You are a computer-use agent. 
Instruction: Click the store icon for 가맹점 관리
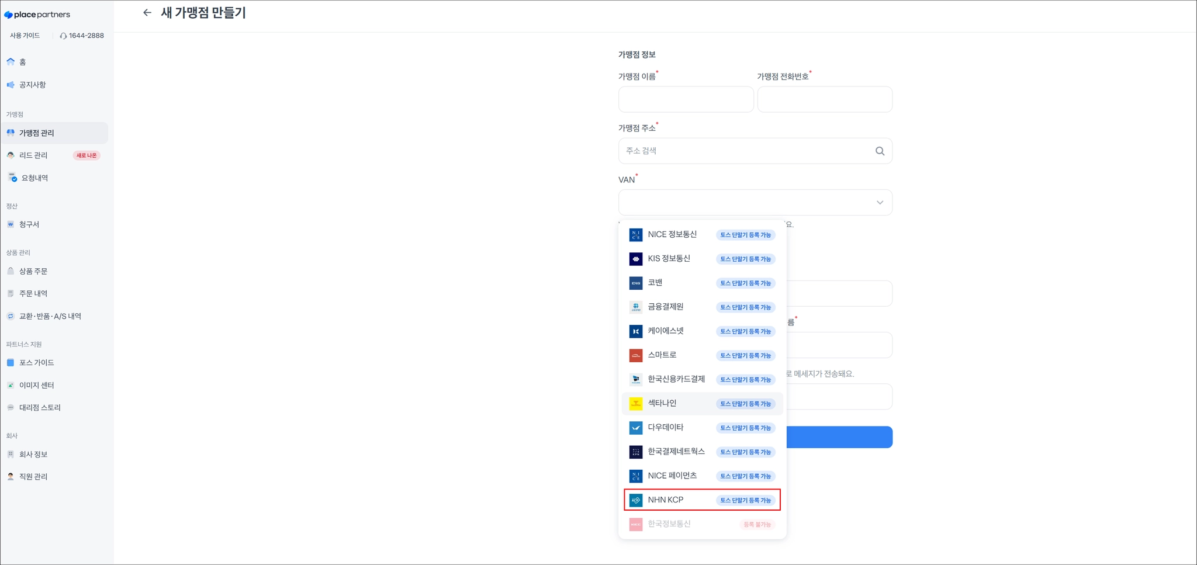click(11, 133)
